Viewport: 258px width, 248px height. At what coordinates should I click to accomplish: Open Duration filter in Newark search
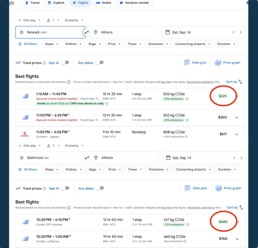click(x=226, y=44)
